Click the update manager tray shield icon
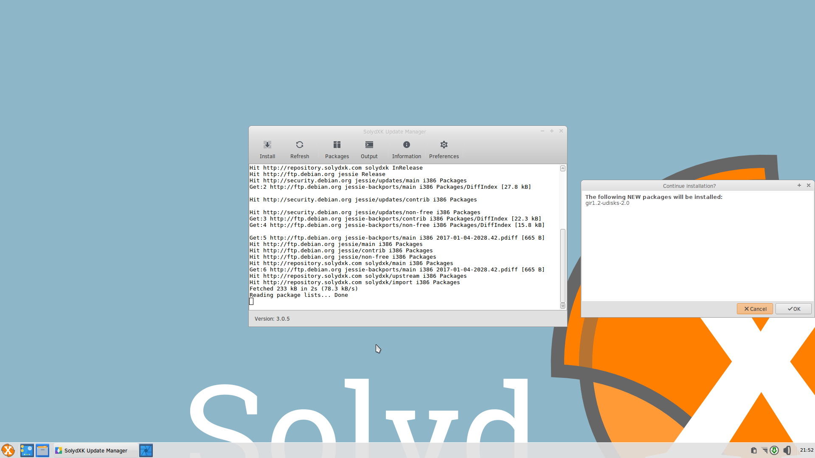Image resolution: width=815 pixels, height=458 pixels. (774, 450)
